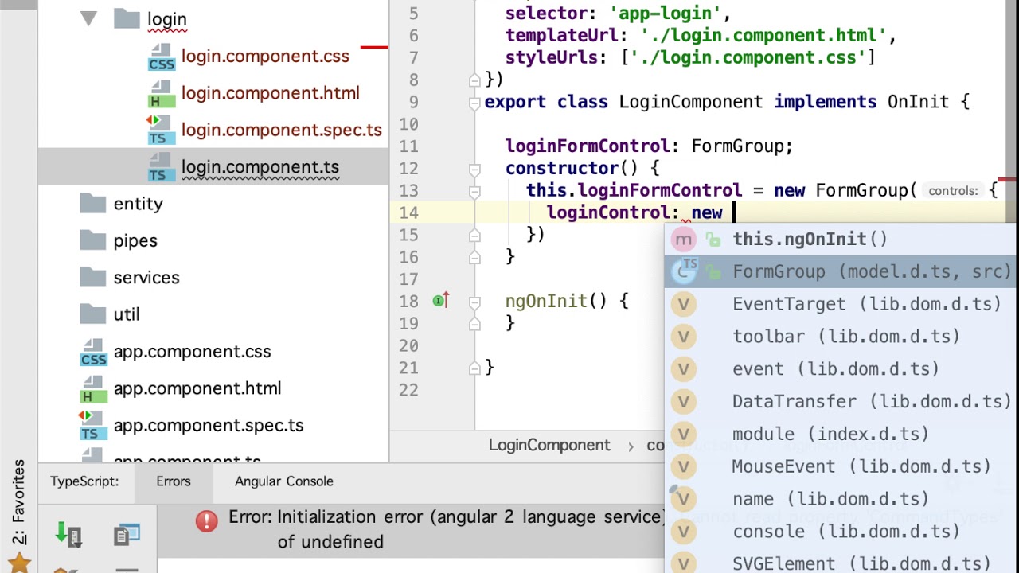
Task: Click the variable icon beside EventTarget
Action: 684,304
